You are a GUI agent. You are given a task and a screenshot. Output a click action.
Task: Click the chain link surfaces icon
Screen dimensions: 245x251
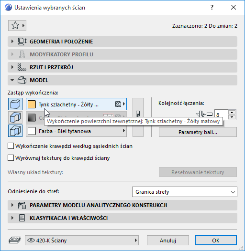tap(138, 114)
